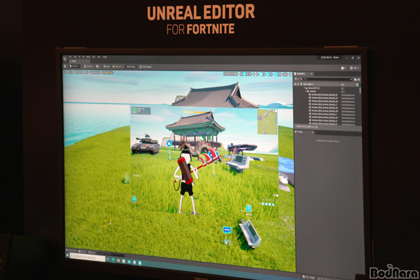
Task: Toggle scale snapping in viewport toolbar
Action: [276, 74]
